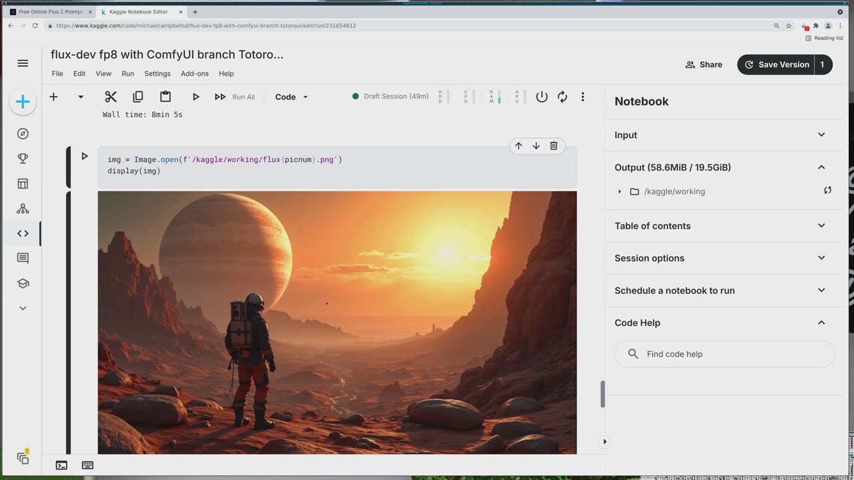The width and height of the screenshot is (854, 480).
Task: Collapse right sidebar with arrow button
Action: [604, 441]
